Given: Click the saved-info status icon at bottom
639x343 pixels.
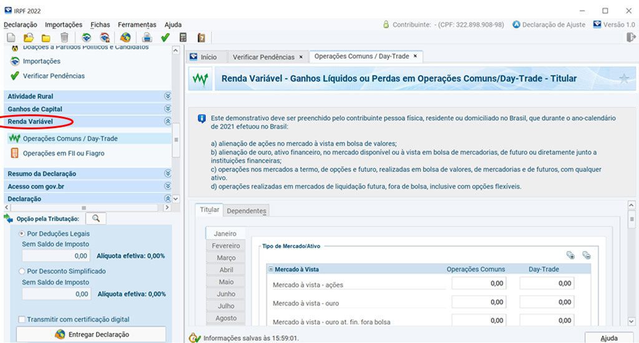Looking at the screenshot, I should (195, 338).
